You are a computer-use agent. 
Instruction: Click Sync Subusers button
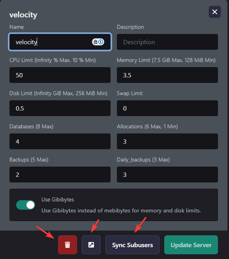click(132, 245)
